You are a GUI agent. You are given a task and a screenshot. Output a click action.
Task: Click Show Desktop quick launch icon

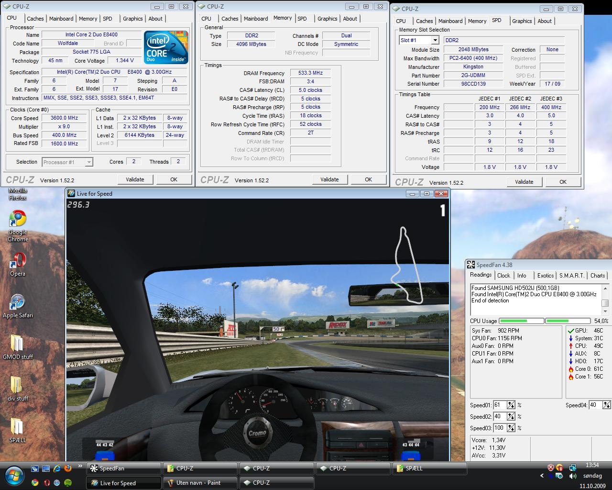click(x=46, y=468)
